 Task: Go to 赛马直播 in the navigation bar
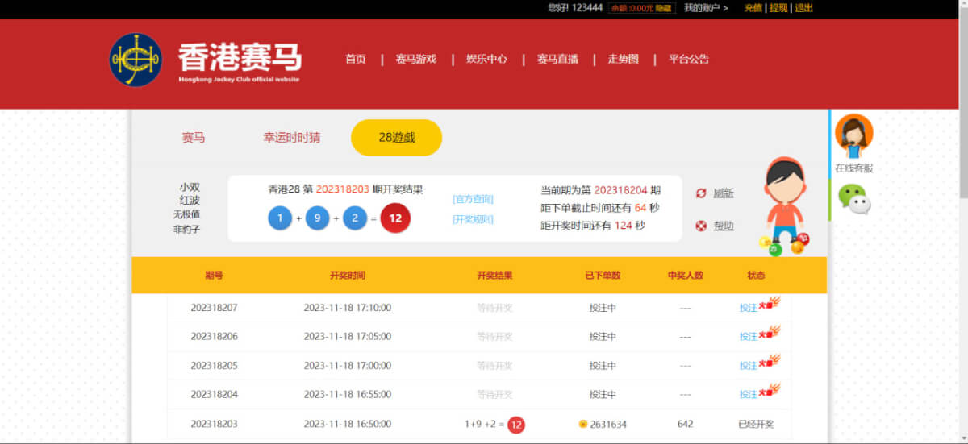click(x=557, y=60)
